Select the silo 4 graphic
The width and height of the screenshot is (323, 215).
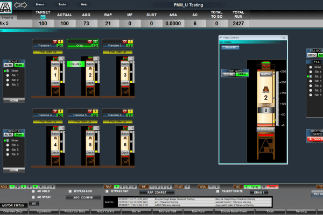(x=55, y=146)
